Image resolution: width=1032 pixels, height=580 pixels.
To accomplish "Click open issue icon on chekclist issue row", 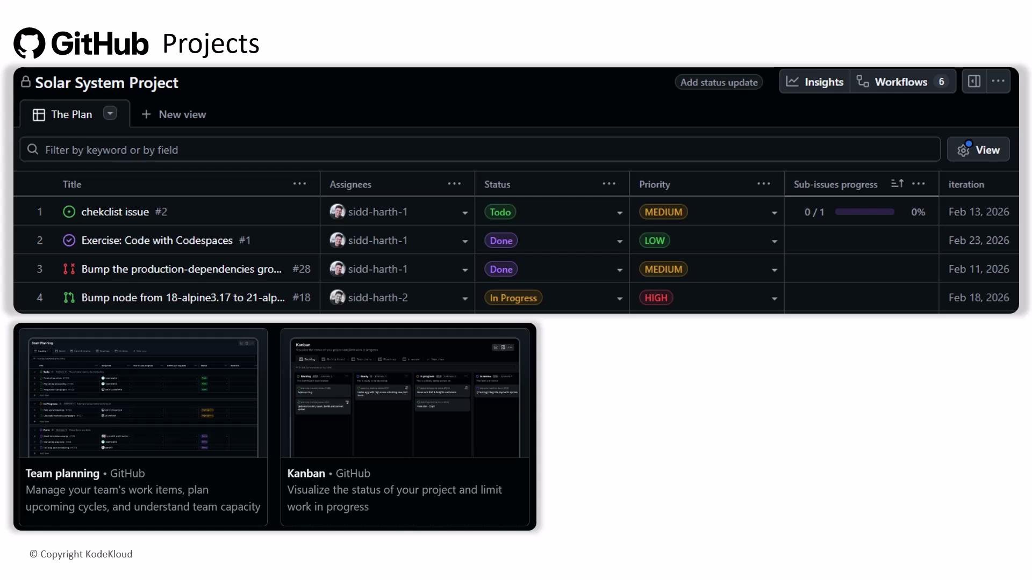I will pyautogui.click(x=69, y=212).
